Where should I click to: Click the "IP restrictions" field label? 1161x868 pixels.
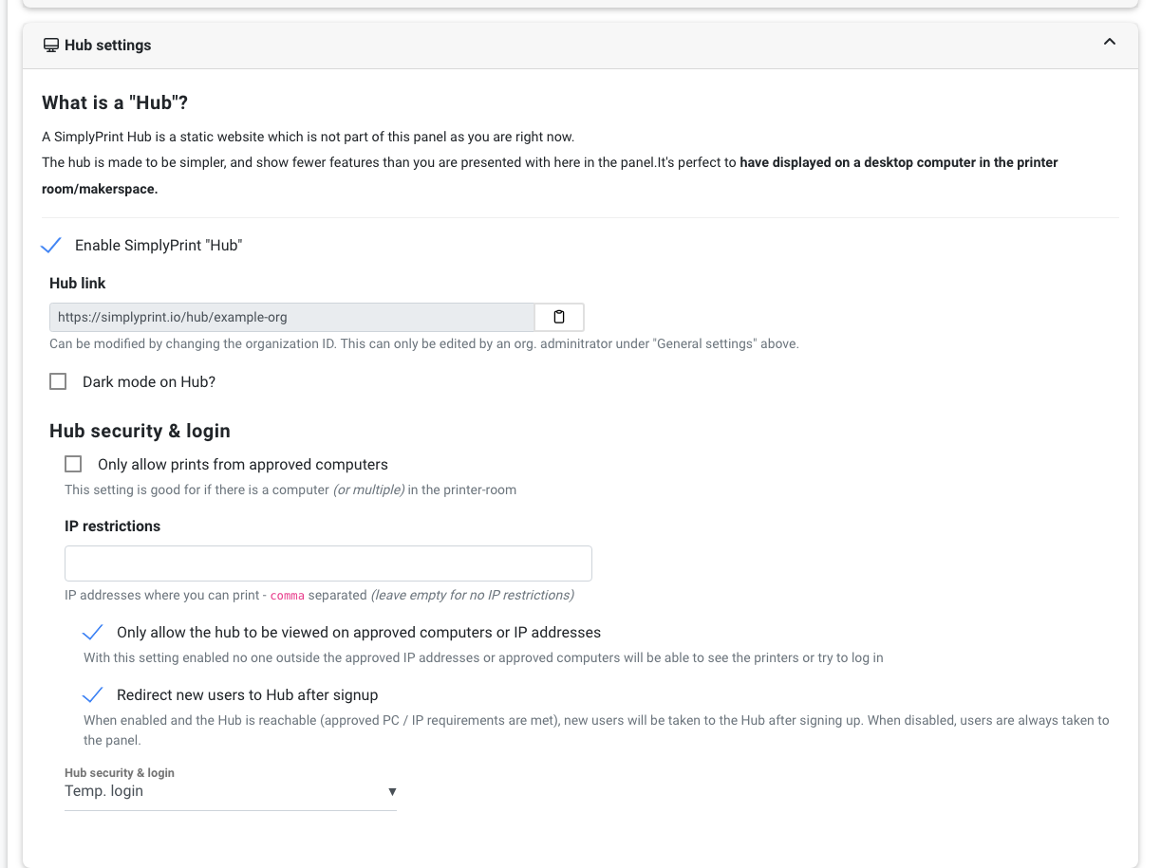pos(112,526)
